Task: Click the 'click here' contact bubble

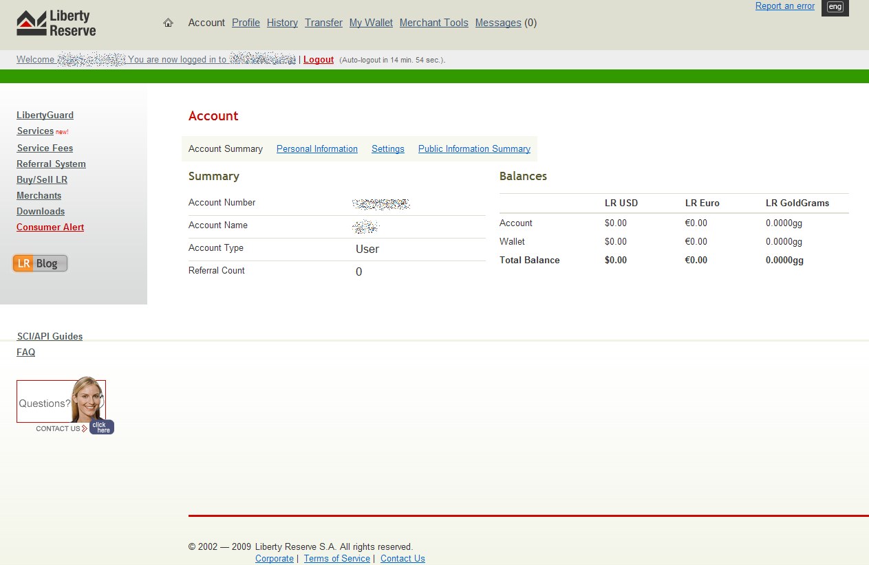Action: [x=101, y=428]
